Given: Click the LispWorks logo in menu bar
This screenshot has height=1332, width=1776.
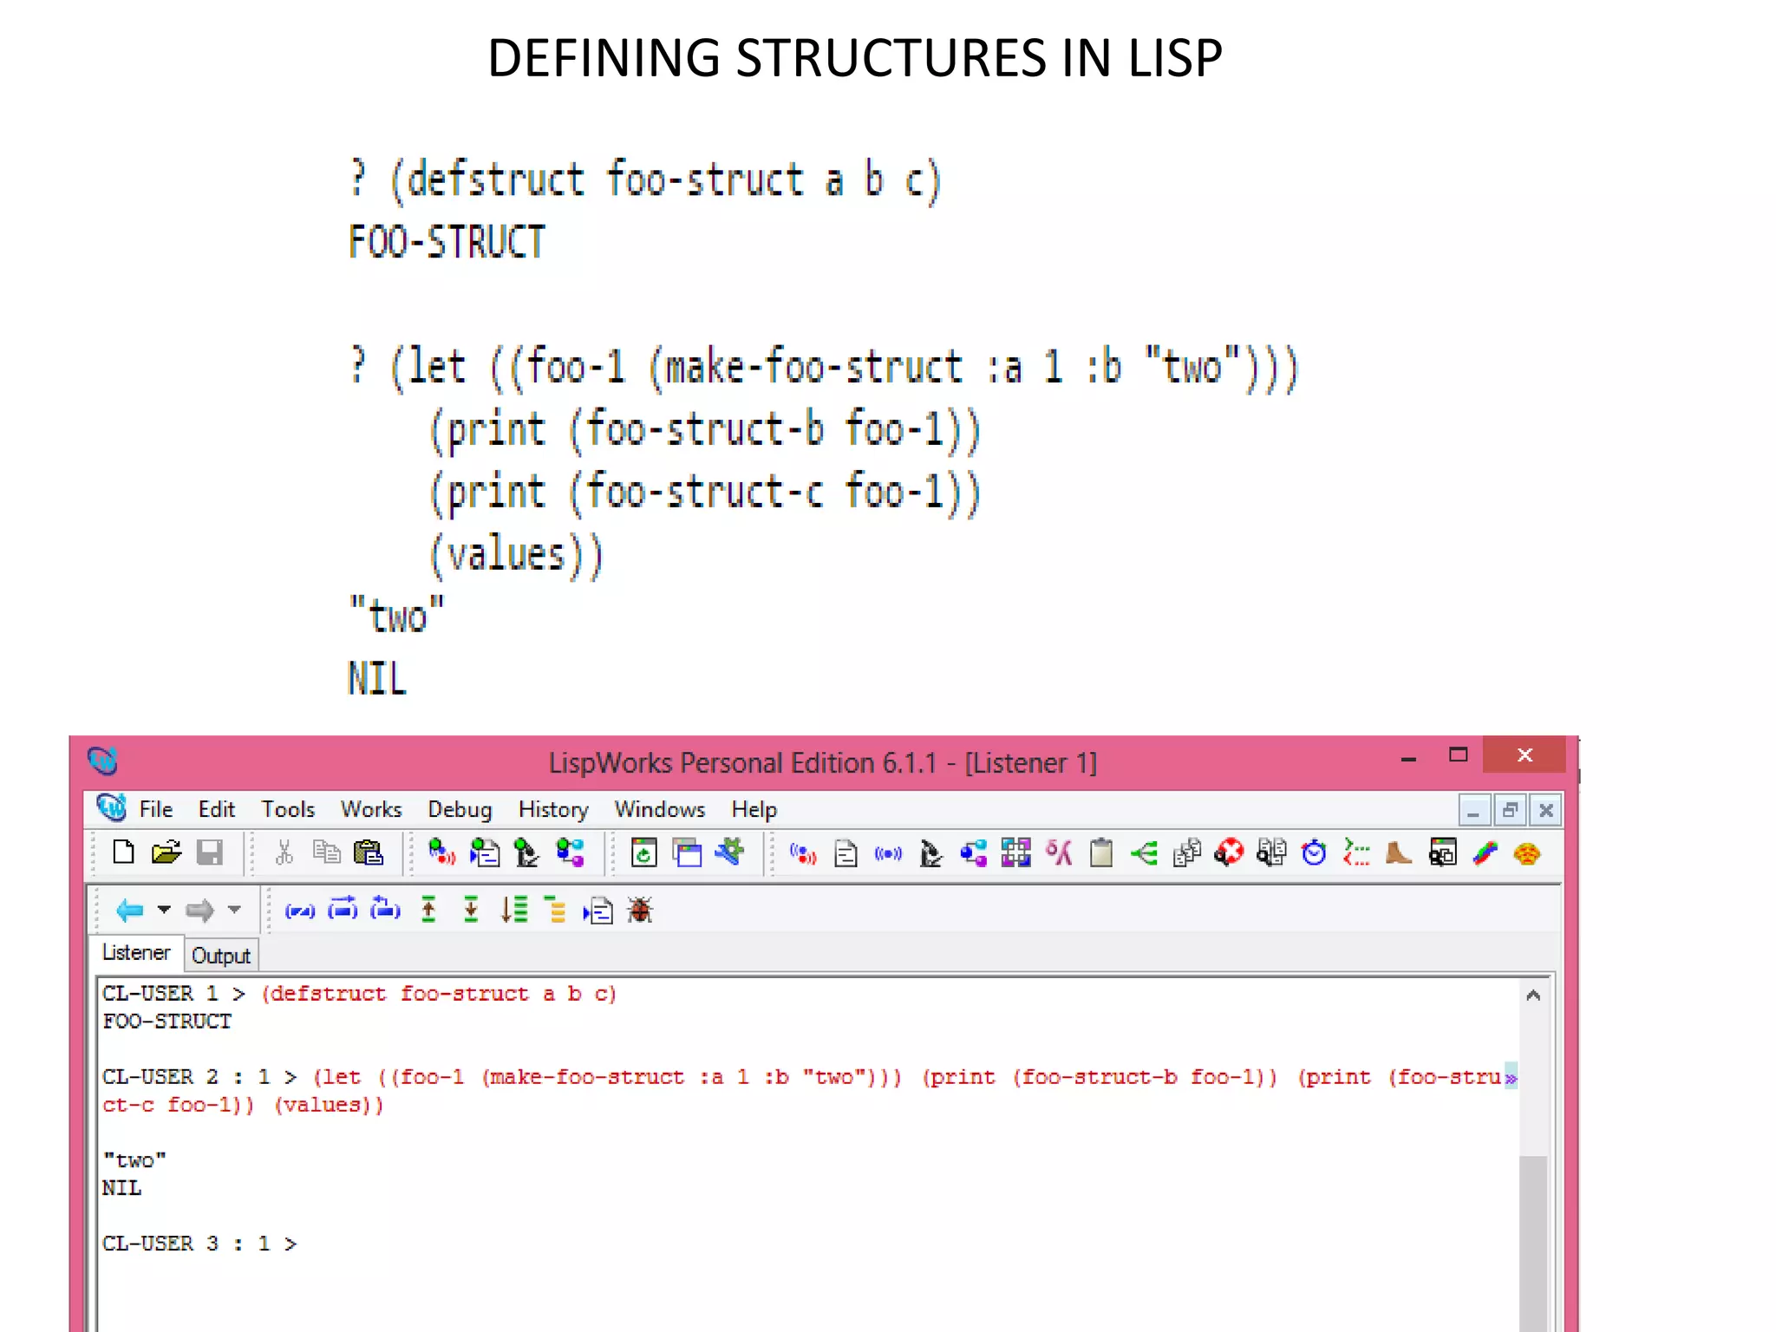Looking at the screenshot, I should [x=111, y=808].
